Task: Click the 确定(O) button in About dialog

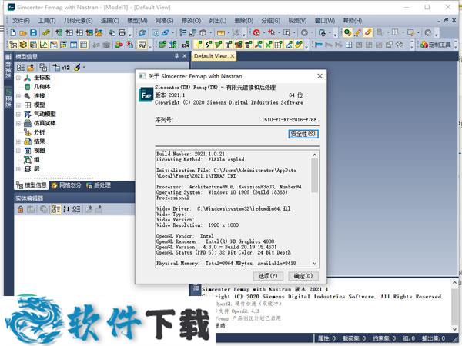Action: pos(303,276)
